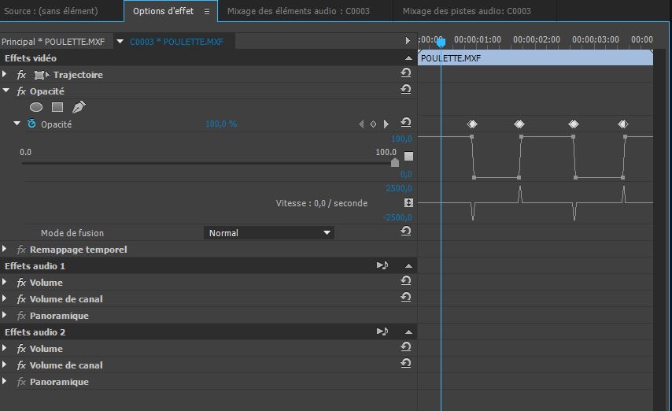Go to next Opacité keyframe
Image resolution: width=672 pixels, height=411 pixels.
point(386,124)
